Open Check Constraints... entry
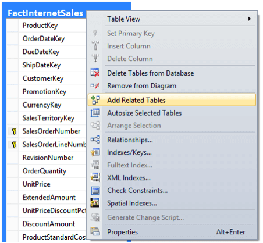Image resolution: width=263 pixels, height=243 pixels. 172,191
